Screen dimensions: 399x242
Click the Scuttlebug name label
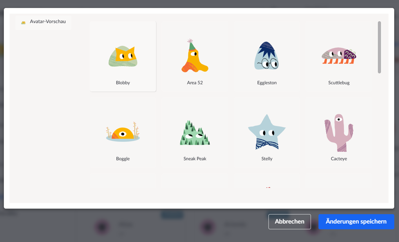click(339, 83)
